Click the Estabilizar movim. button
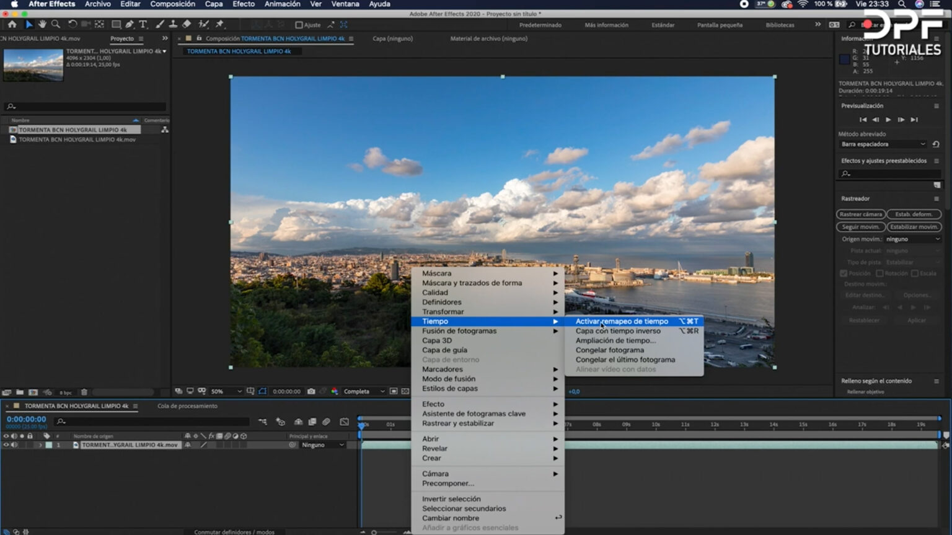Viewport: 952px width, 535px height. click(914, 227)
